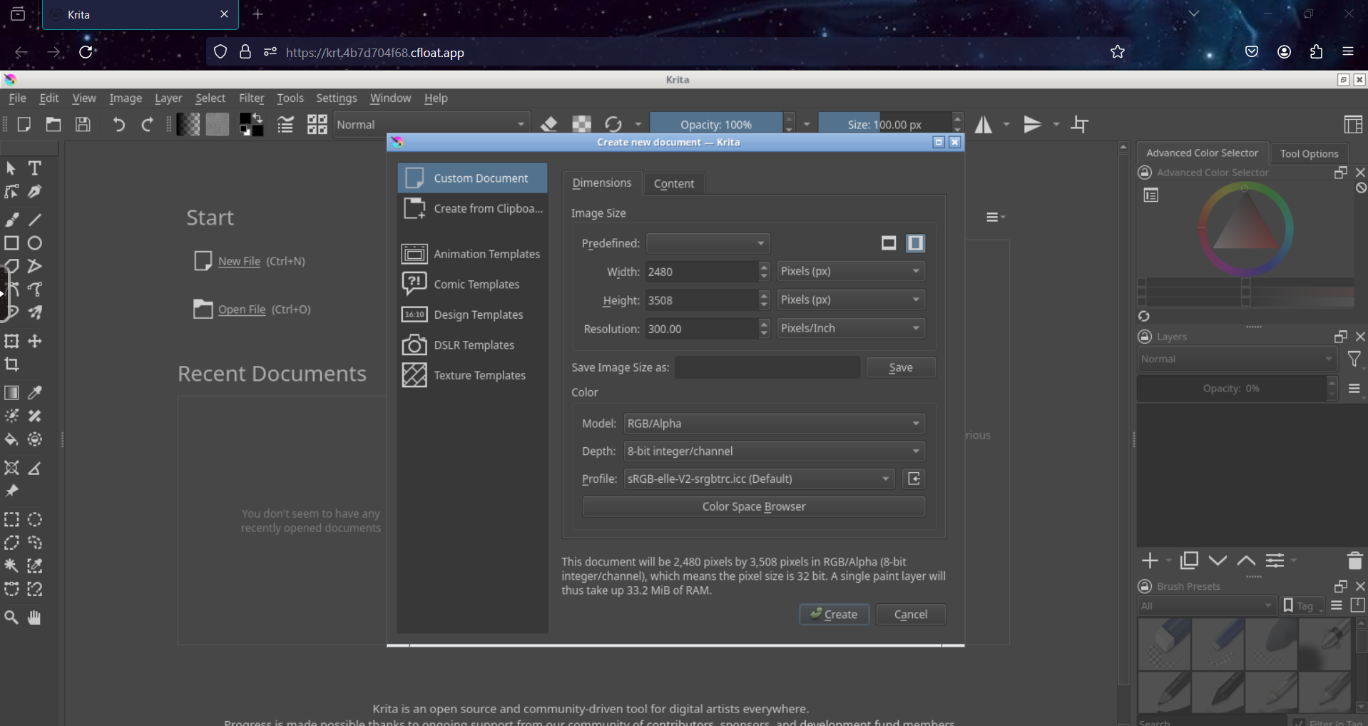This screenshot has width=1368, height=726.
Task: Click import profile icon beside Profile
Action: tap(914, 479)
